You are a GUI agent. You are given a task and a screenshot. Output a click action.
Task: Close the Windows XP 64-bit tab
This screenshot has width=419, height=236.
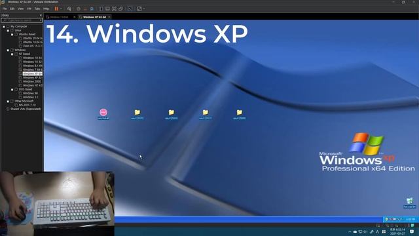(x=109, y=17)
